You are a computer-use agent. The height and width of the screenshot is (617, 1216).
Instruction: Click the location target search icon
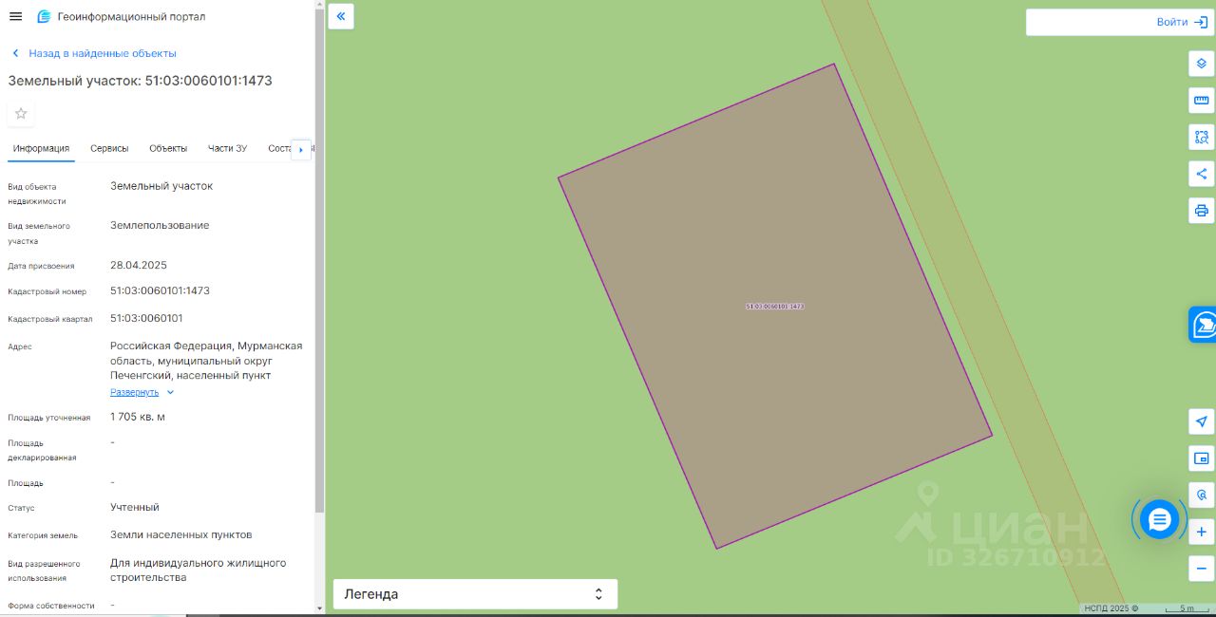1201,495
